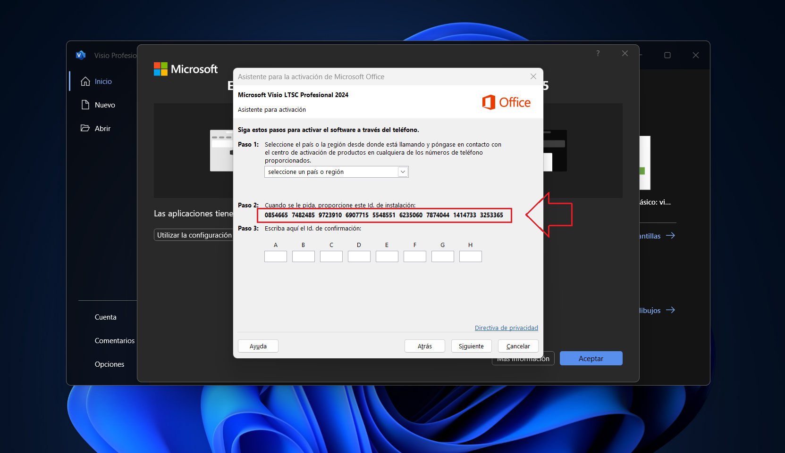Click the Utilizar la configuración button

(x=194, y=235)
